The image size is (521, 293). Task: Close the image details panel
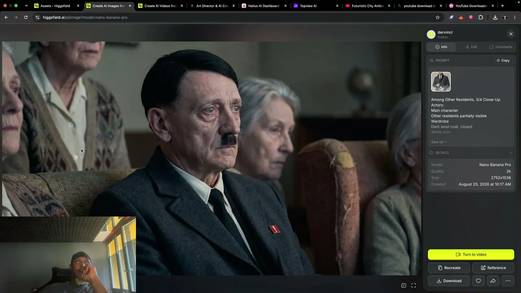[x=511, y=34]
